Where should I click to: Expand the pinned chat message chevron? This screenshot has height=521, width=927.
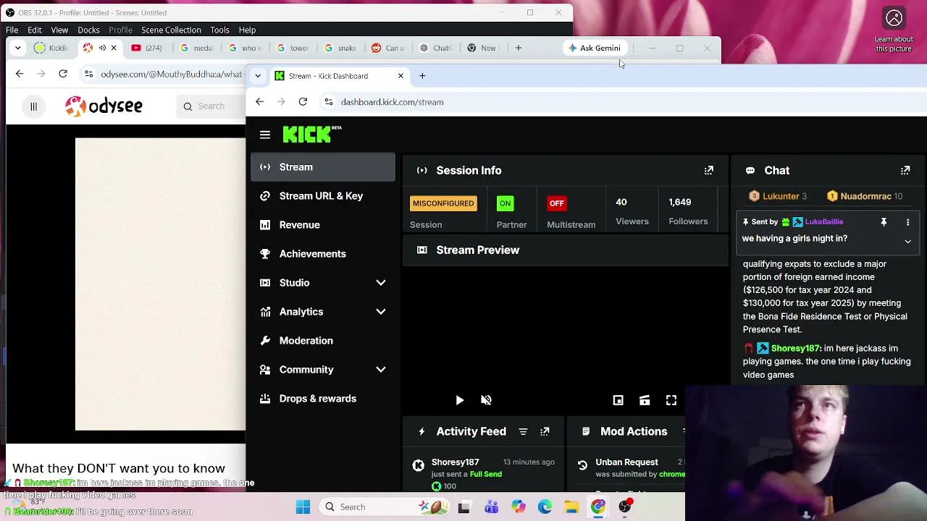[x=907, y=242]
